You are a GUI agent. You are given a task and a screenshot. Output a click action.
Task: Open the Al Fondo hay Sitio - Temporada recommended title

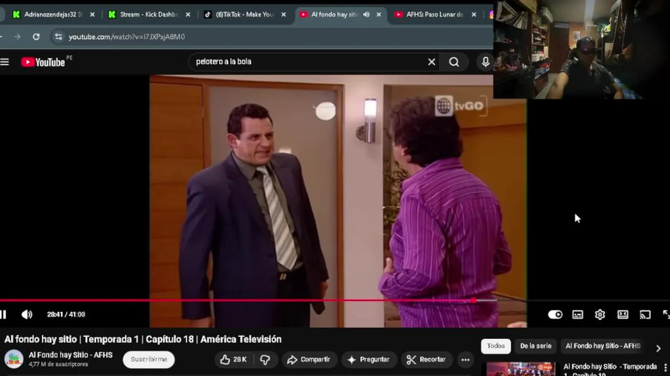point(610,369)
